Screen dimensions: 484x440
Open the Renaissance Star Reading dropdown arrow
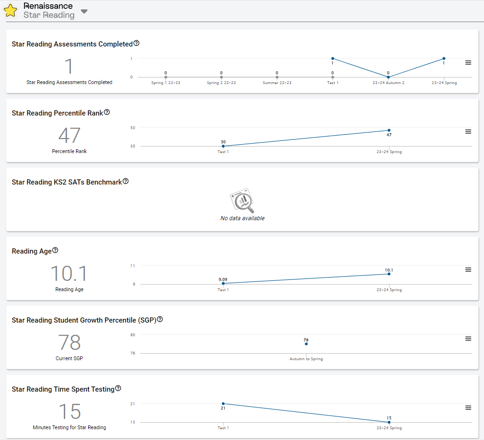click(84, 11)
